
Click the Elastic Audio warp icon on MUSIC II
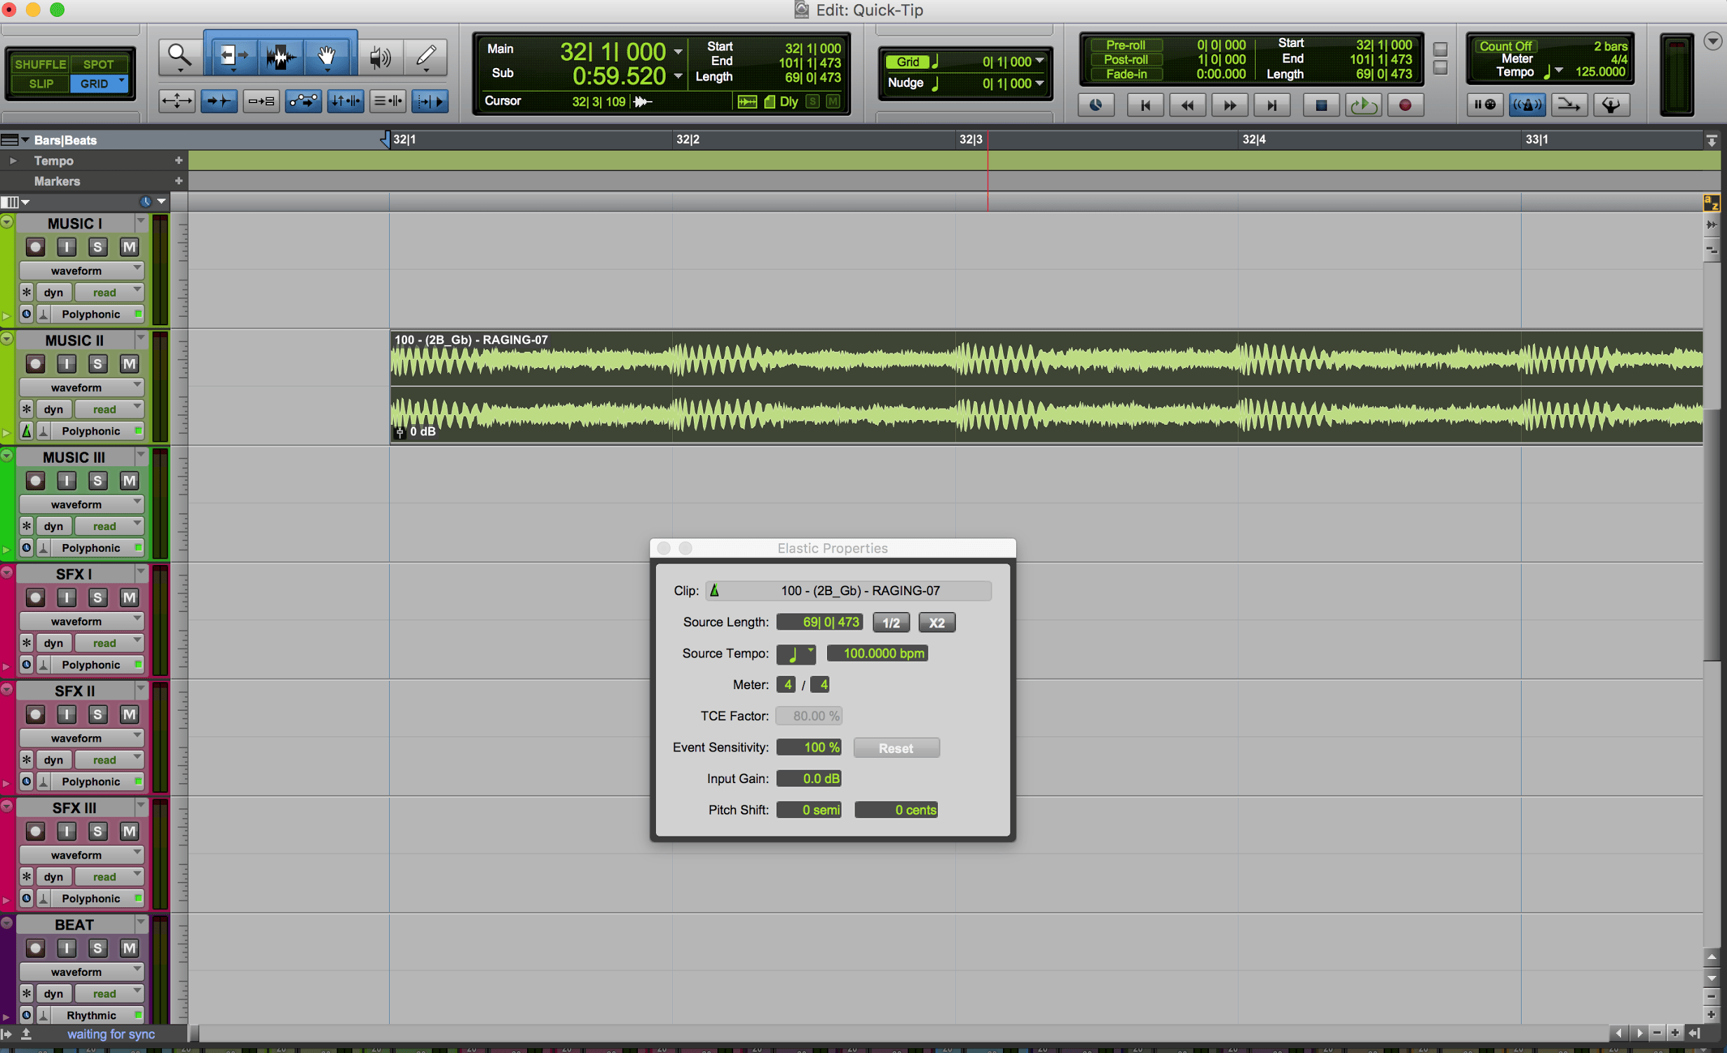click(x=27, y=431)
